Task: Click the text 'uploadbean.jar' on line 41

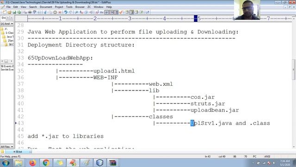Action: [215, 110]
